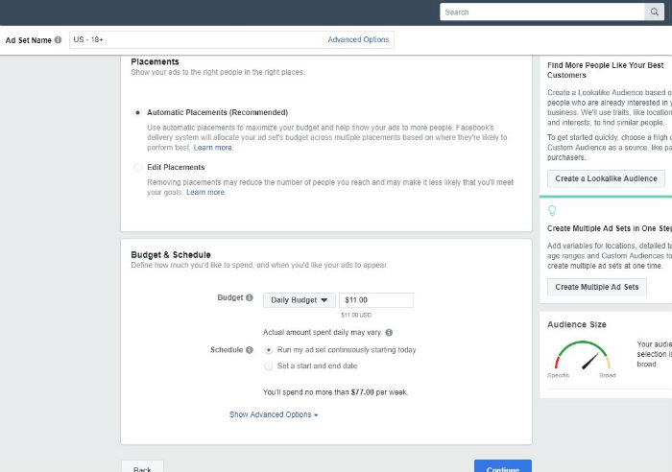Click the info icon beside Ad Set Name
Screen dimensions: 672x472
[58, 40]
